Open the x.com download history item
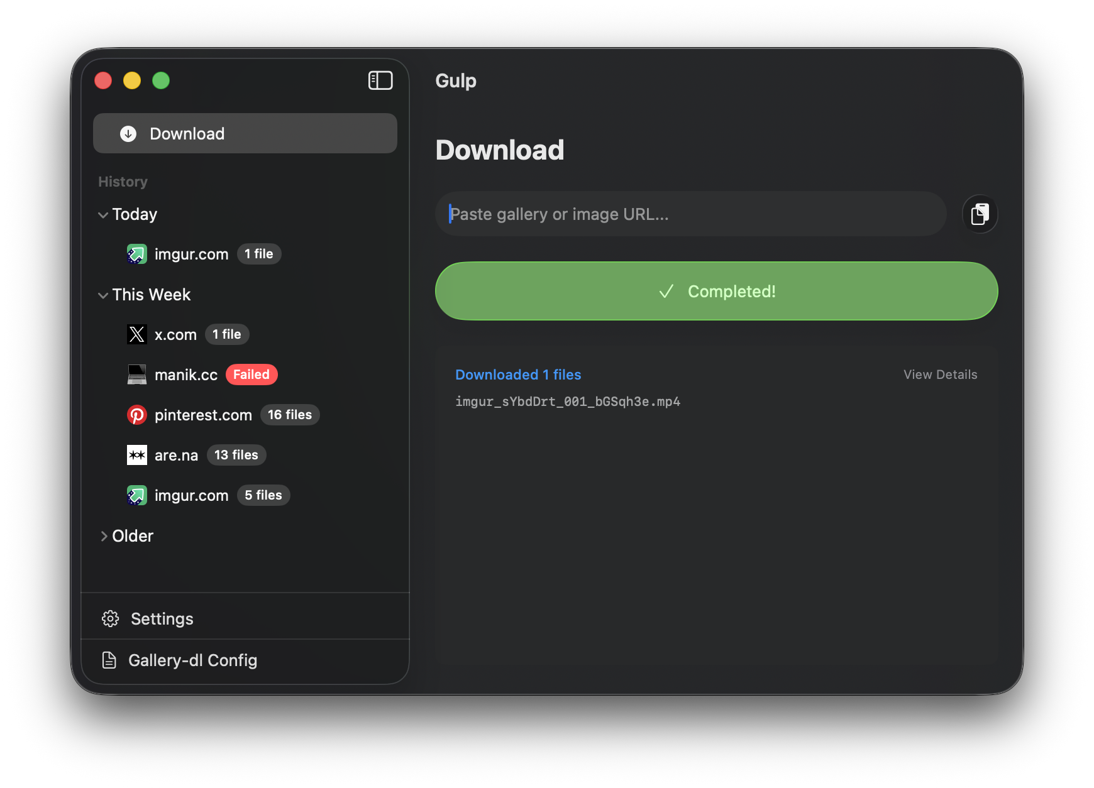The width and height of the screenshot is (1094, 788). (175, 334)
